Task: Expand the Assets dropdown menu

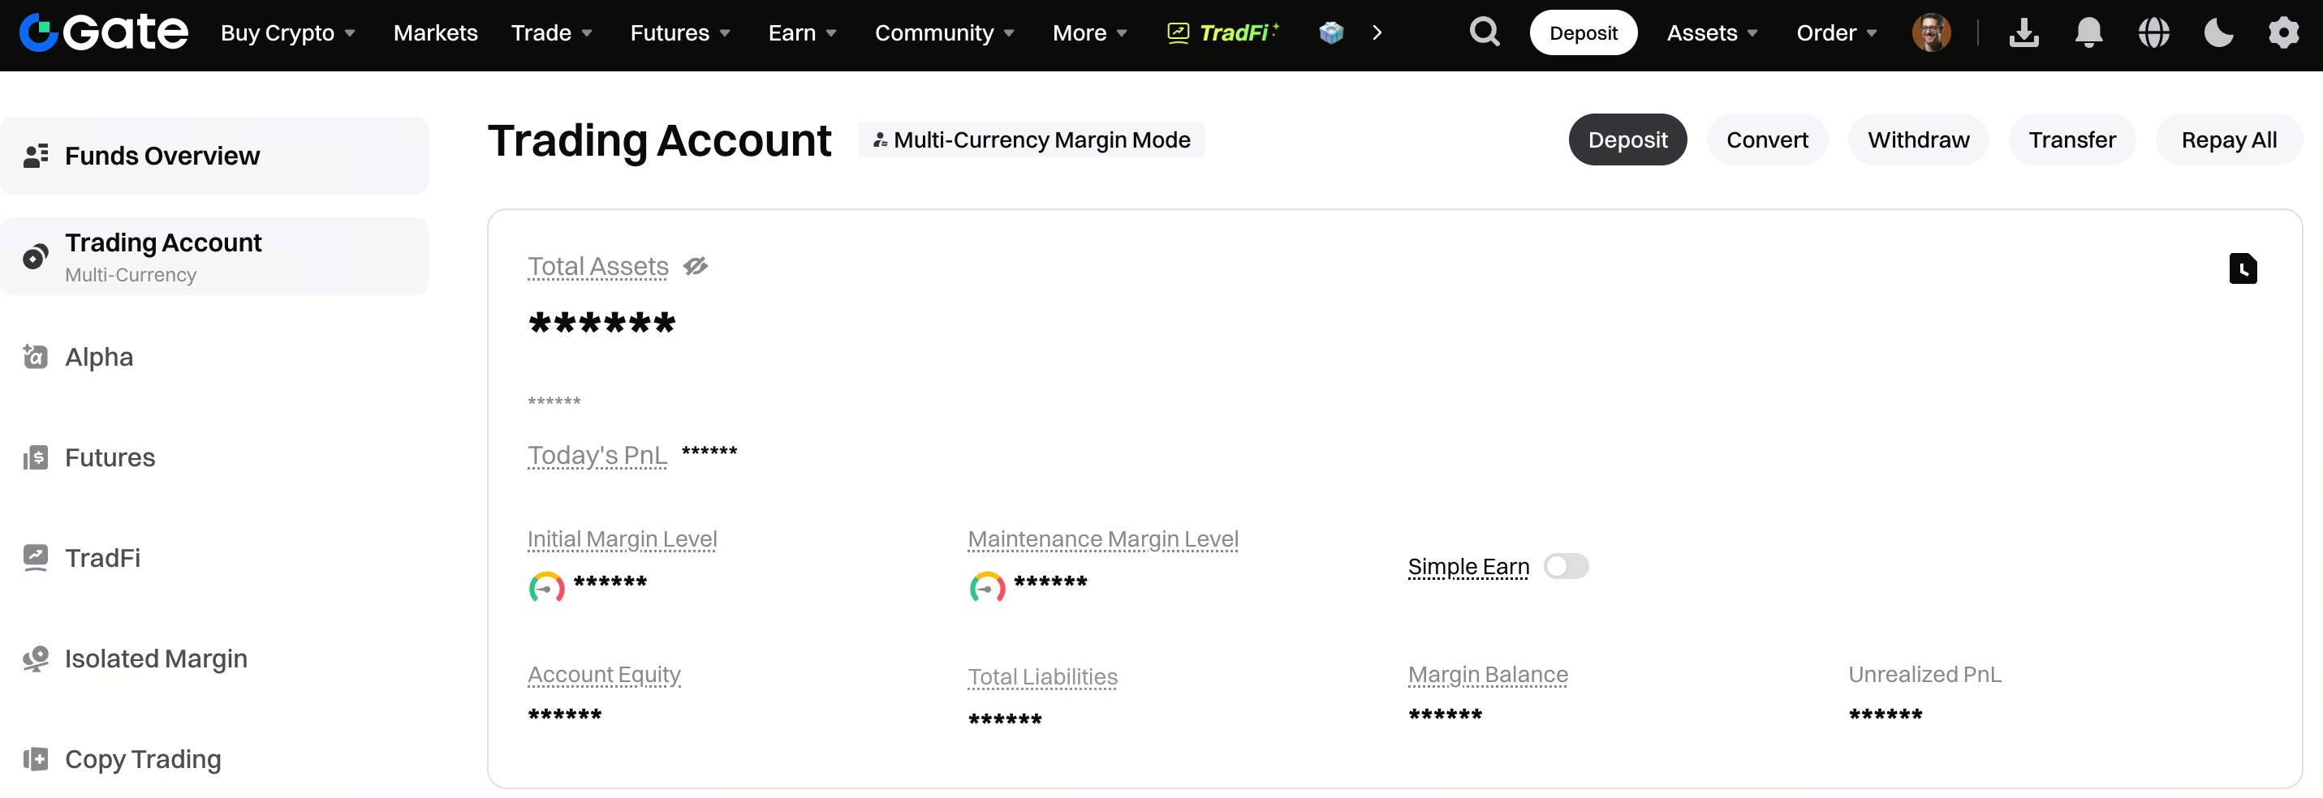Action: (x=1712, y=32)
